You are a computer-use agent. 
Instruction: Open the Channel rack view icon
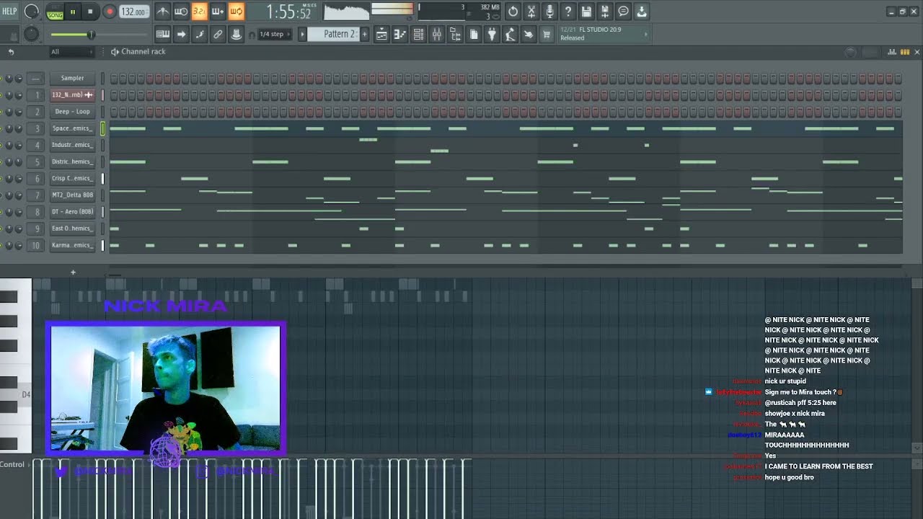click(418, 34)
